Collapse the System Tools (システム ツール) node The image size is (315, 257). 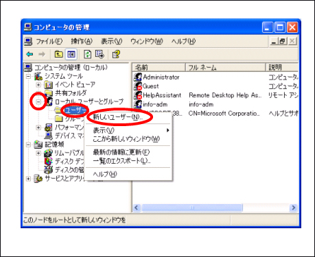coord(28,76)
